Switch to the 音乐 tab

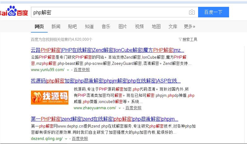tap(106, 26)
